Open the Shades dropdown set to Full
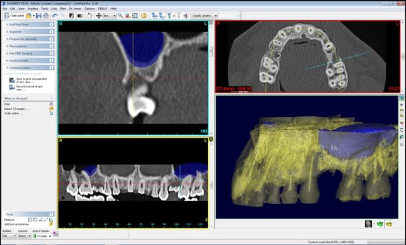The height and width of the screenshot is (245, 406). [10, 236]
